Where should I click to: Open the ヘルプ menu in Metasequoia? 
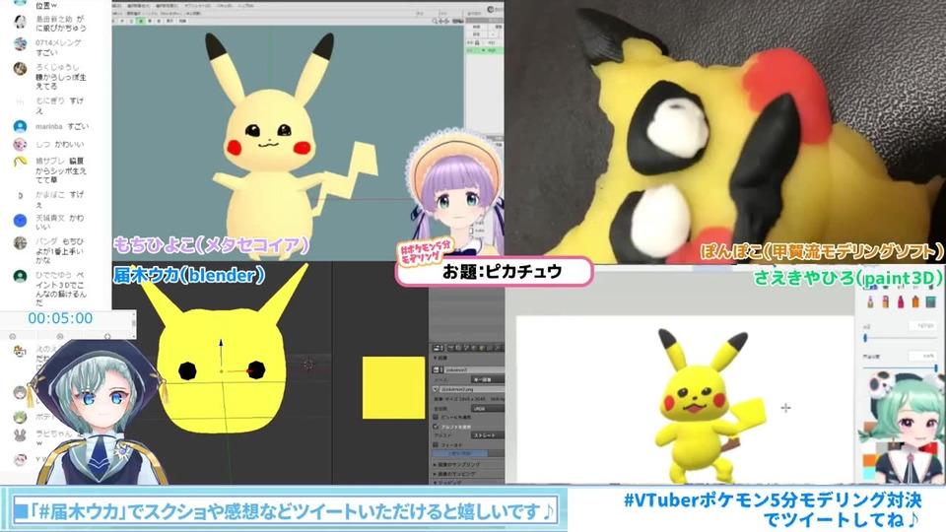coord(246,6)
